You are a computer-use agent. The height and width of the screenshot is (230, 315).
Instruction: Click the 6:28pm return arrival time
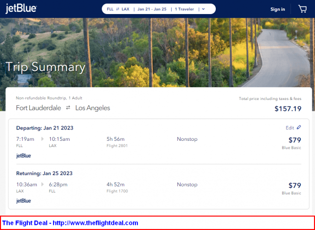[x=58, y=184]
